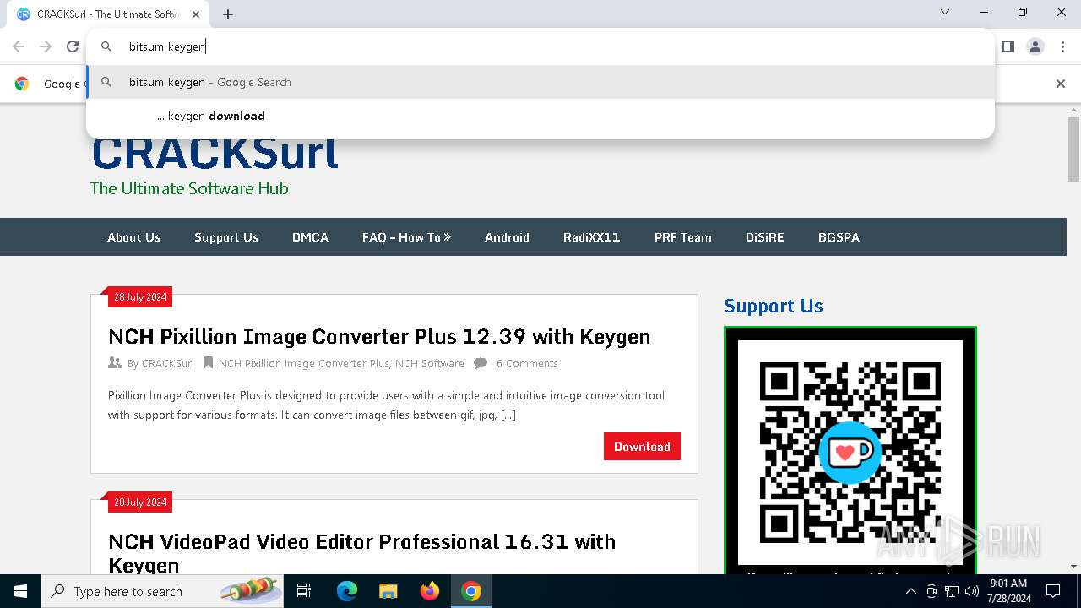Open a new browser tab
Viewport: 1081px width, 608px height.
[228, 14]
